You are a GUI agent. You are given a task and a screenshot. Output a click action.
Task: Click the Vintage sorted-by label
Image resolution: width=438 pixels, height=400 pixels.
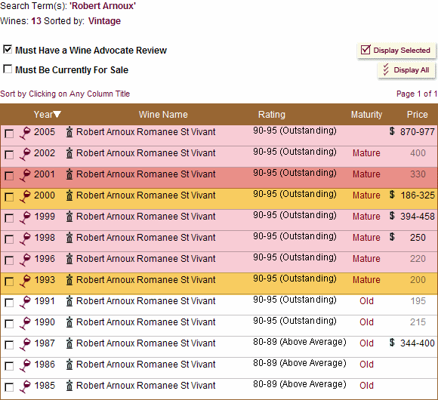(104, 21)
